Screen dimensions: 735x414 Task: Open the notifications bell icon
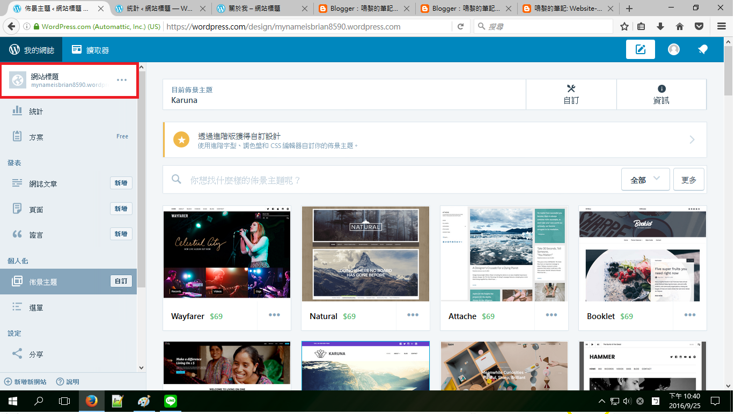tap(702, 49)
